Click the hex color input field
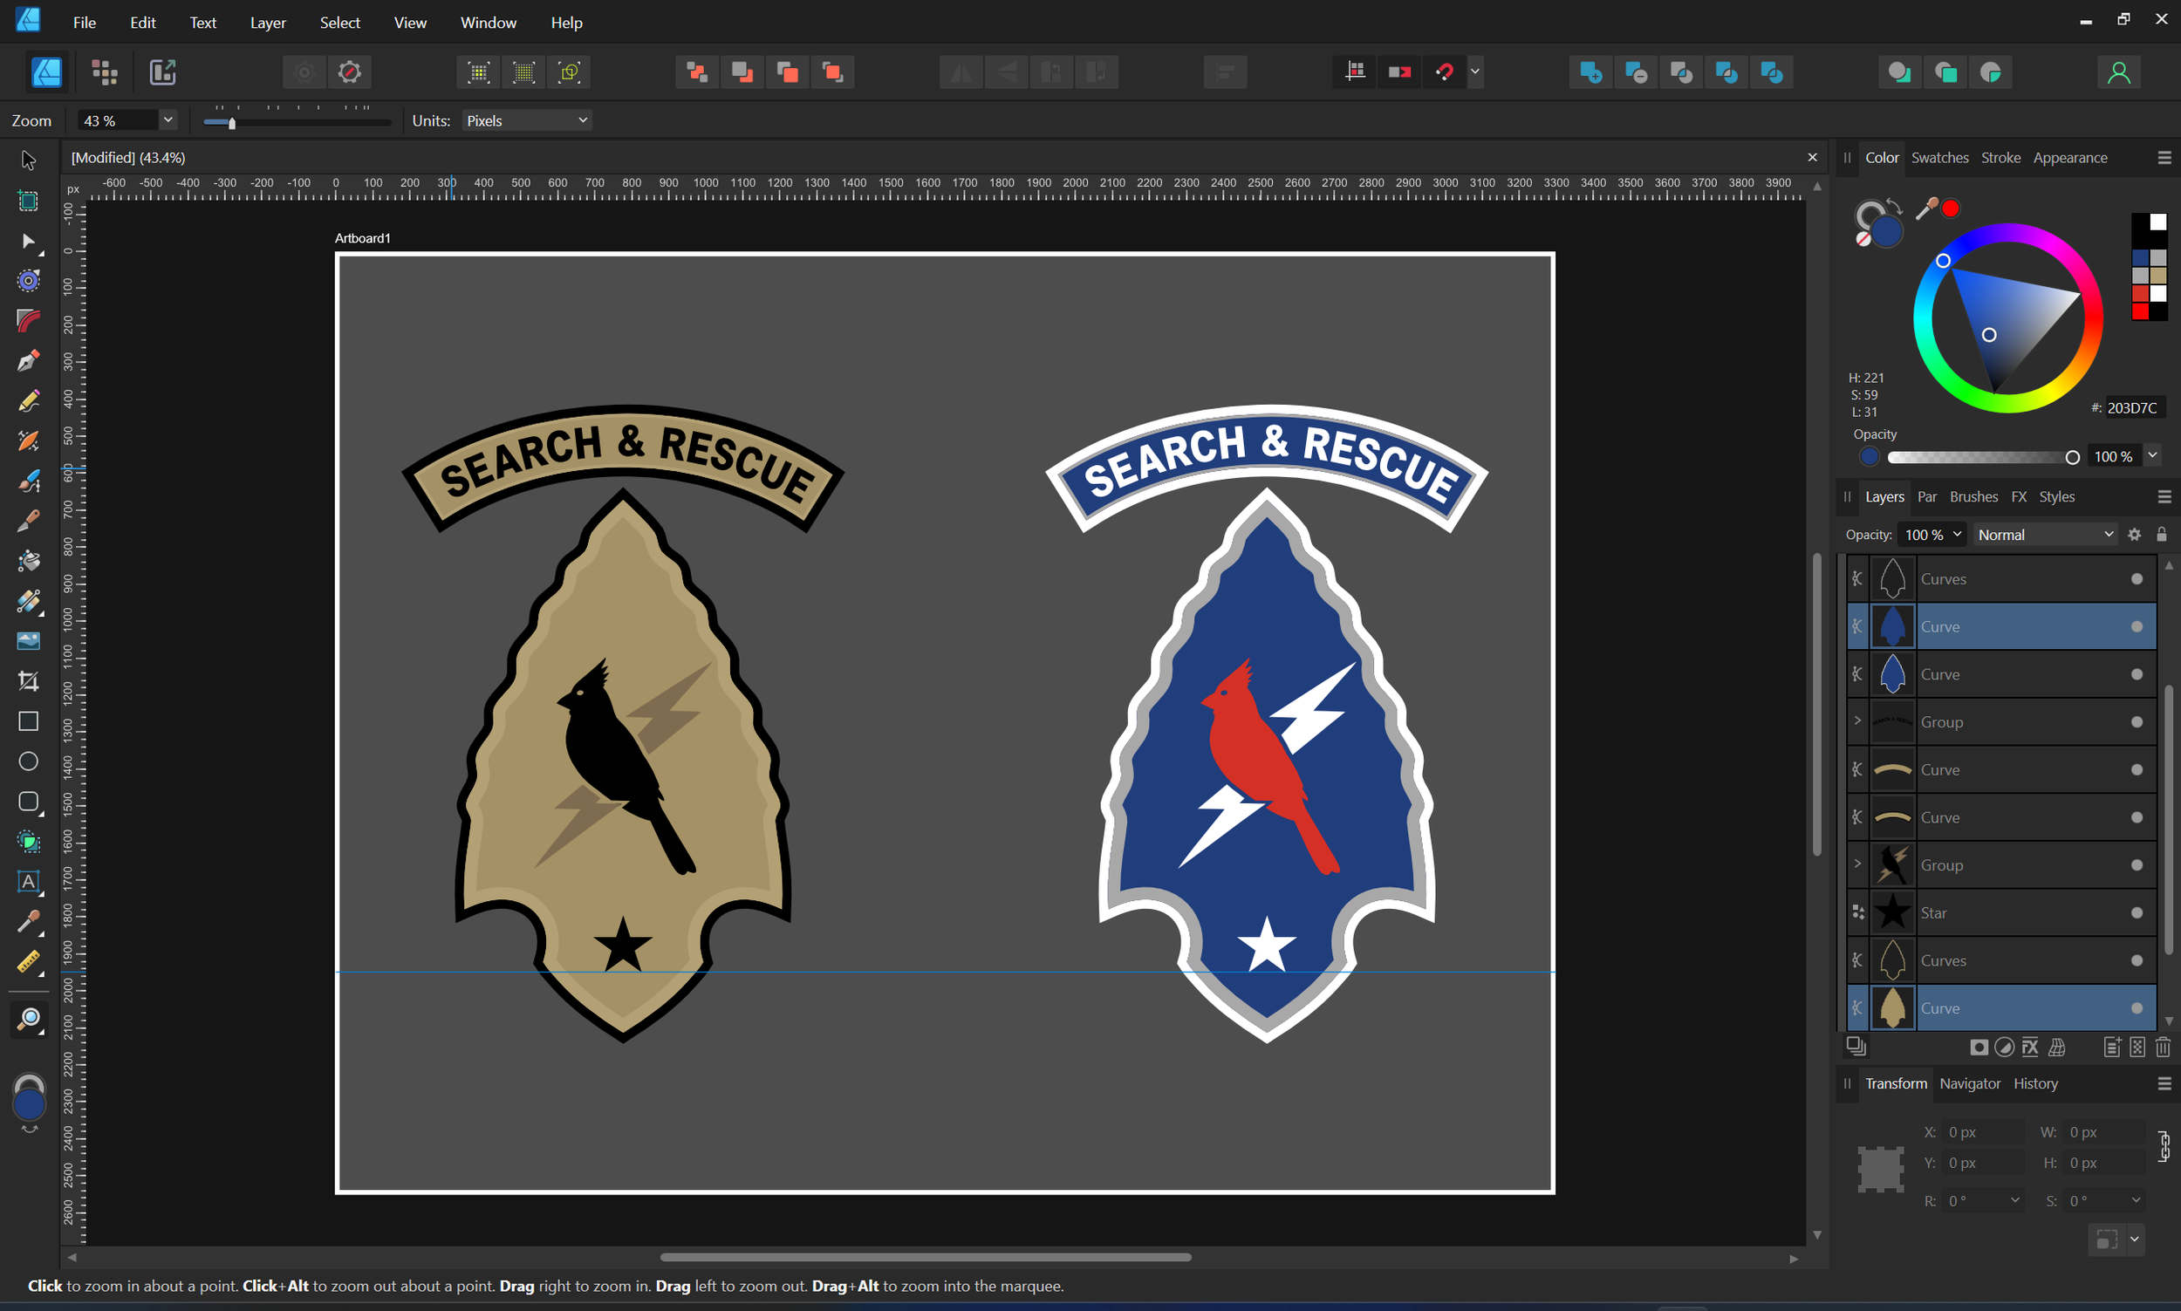This screenshot has height=1311, width=2181. [x=2134, y=408]
